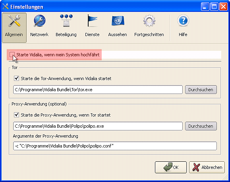Click Durchsuchen next to the tor.exe path

pos(201,90)
